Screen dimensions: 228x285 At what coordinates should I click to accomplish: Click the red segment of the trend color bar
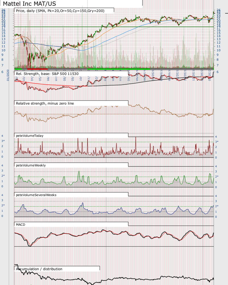37,69
